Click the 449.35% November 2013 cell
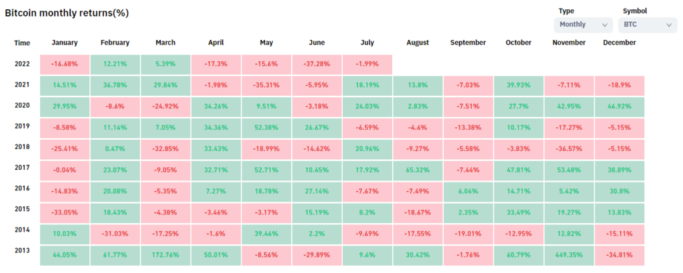Screen dimensions: 683x273 point(569,255)
